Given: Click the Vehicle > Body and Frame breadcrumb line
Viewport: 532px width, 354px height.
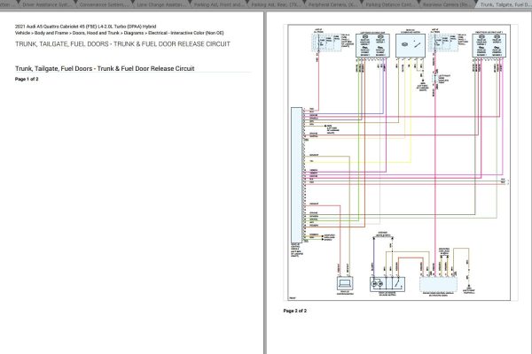Looking at the screenshot, I should click(x=119, y=33).
